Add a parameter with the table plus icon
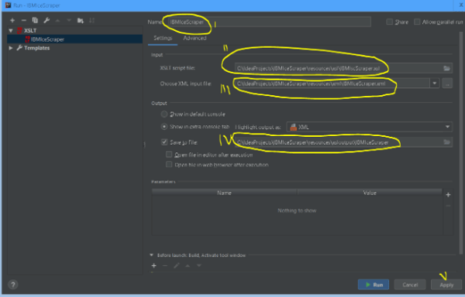 pyautogui.click(x=448, y=195)
